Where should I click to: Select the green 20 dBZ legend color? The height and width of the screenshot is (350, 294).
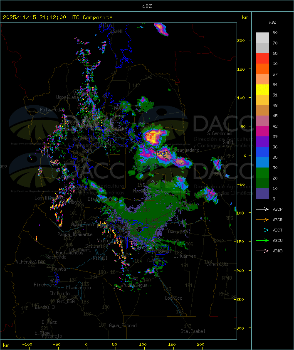pos(262,173)
